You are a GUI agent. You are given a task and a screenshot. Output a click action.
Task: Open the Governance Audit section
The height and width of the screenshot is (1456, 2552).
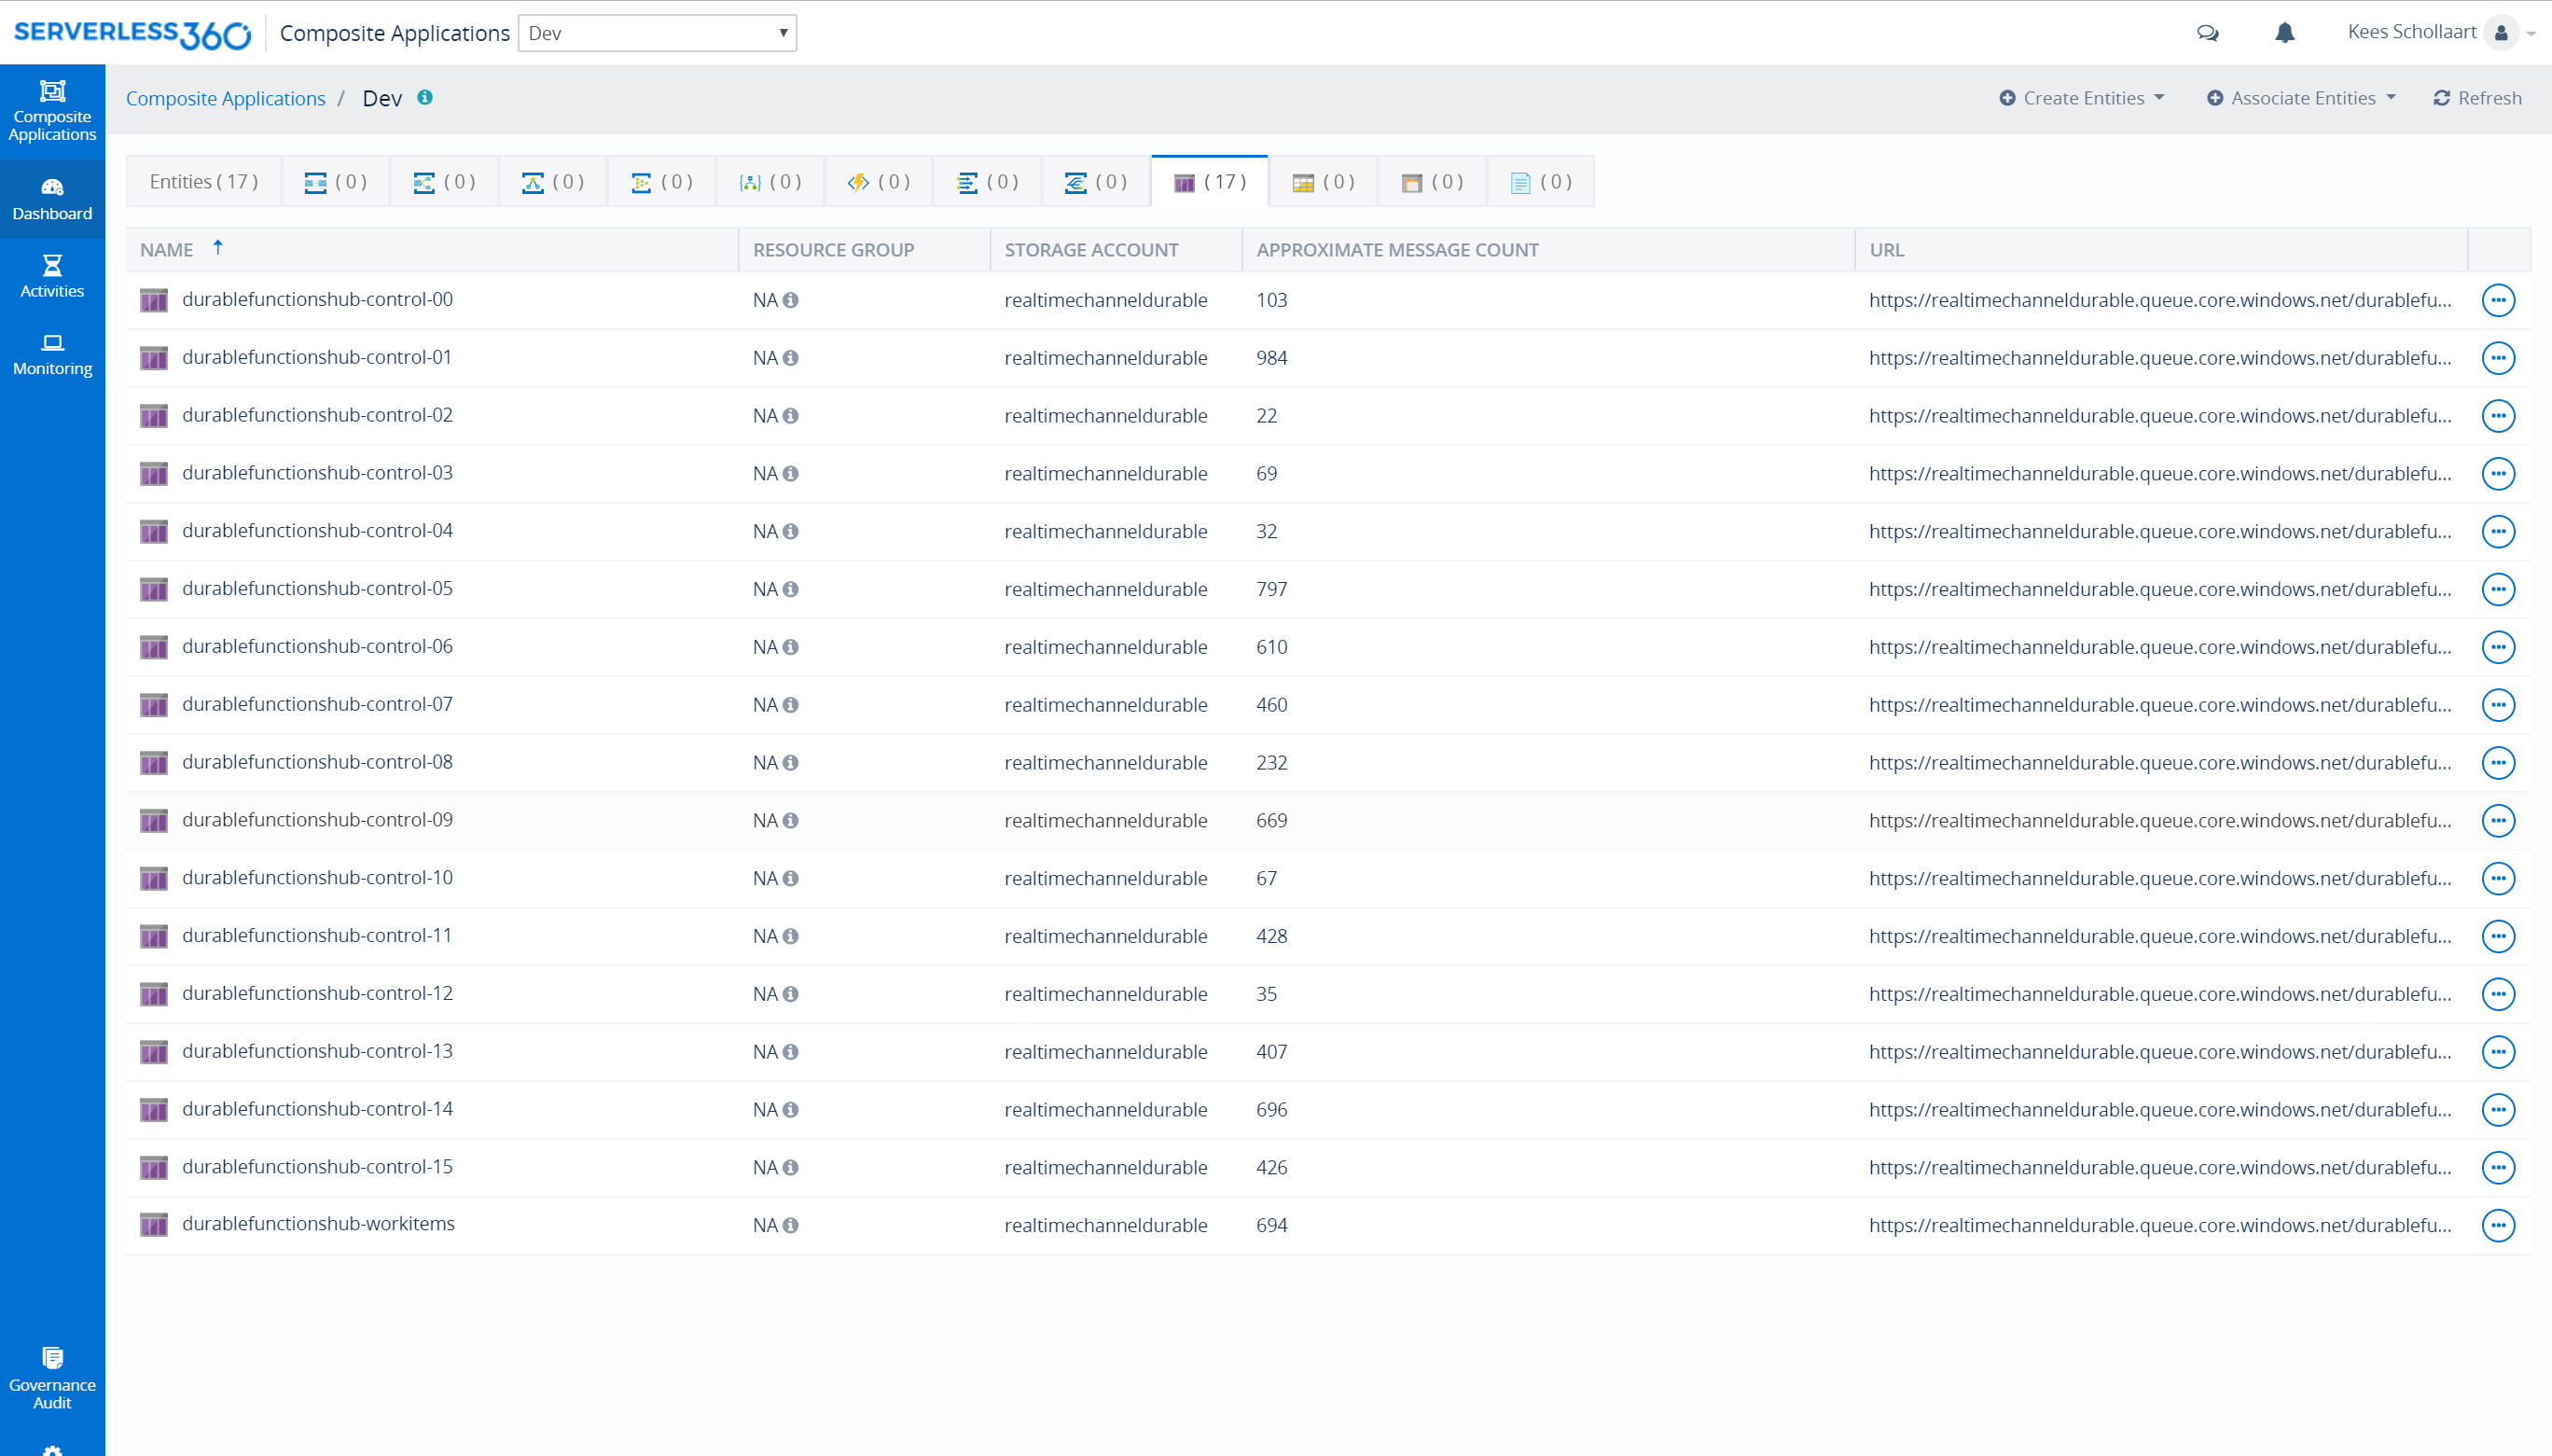point(51,1377)
